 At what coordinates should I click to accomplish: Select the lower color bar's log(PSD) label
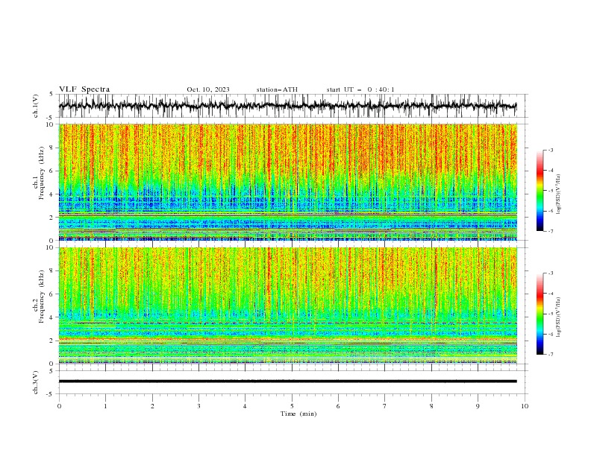click(559, 318)
